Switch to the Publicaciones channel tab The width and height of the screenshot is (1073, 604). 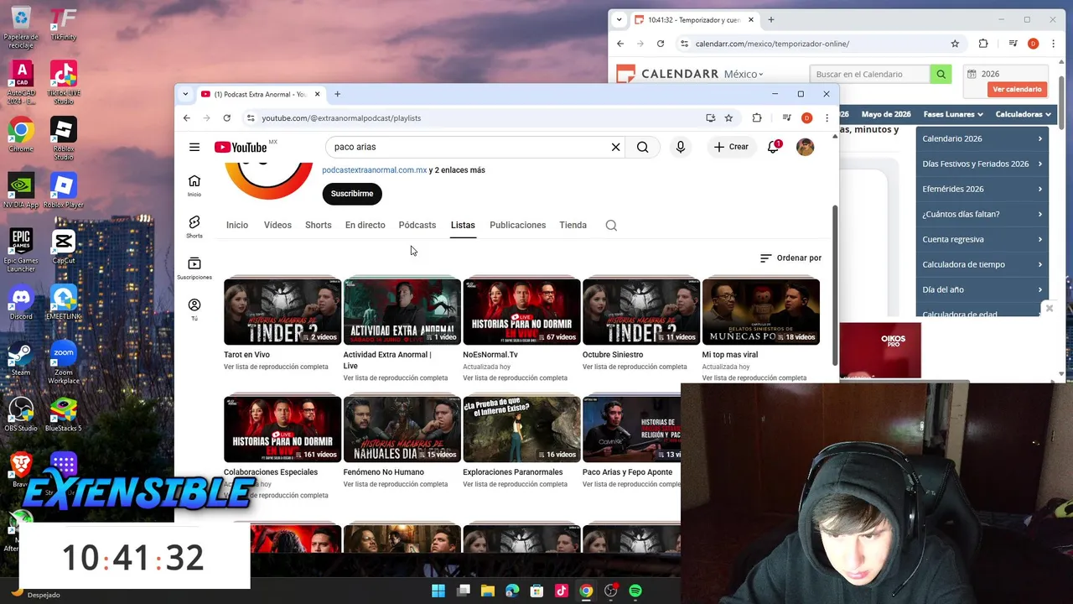517,225
